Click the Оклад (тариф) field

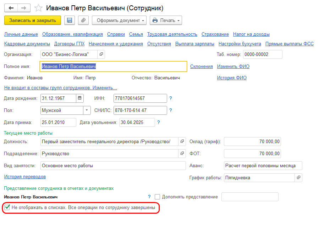253,141
